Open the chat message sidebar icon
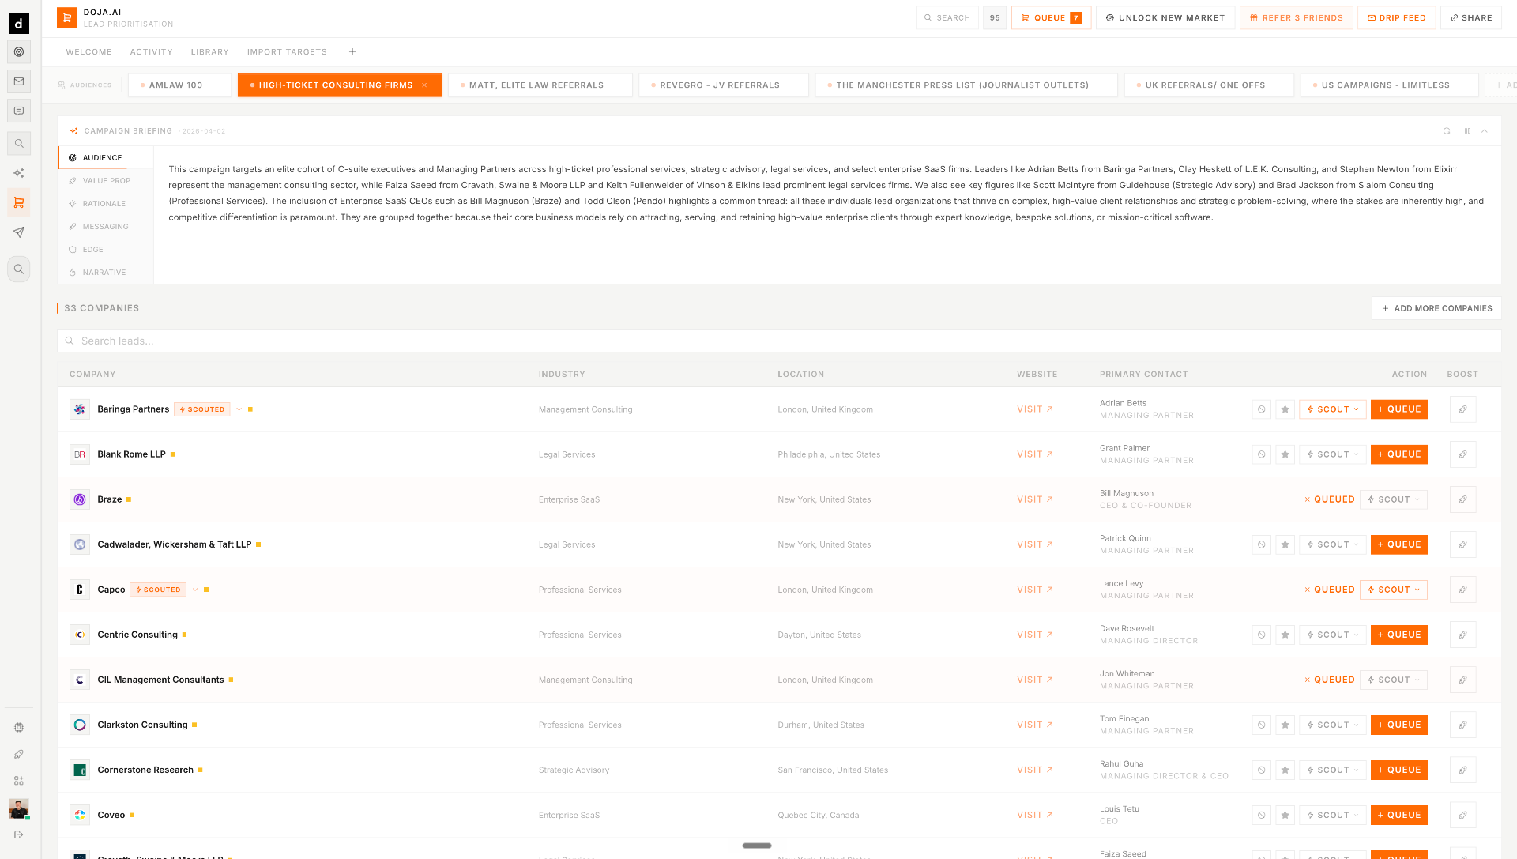The image size is (1517, 859). coord(19,111)
